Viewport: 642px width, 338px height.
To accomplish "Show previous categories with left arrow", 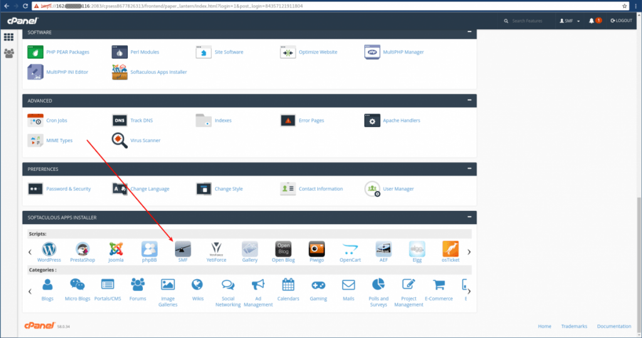I will point(30,292).
